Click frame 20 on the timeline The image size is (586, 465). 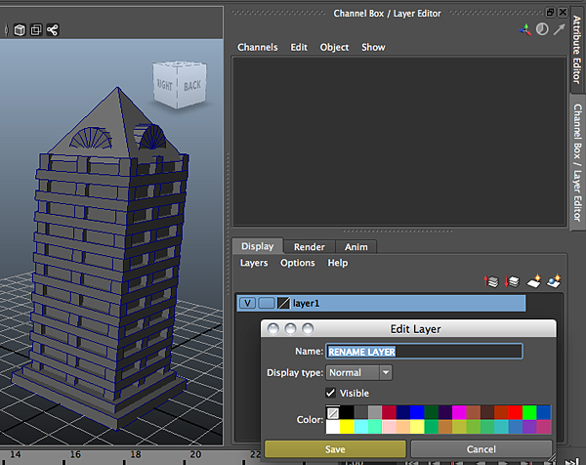coord(195,455)
